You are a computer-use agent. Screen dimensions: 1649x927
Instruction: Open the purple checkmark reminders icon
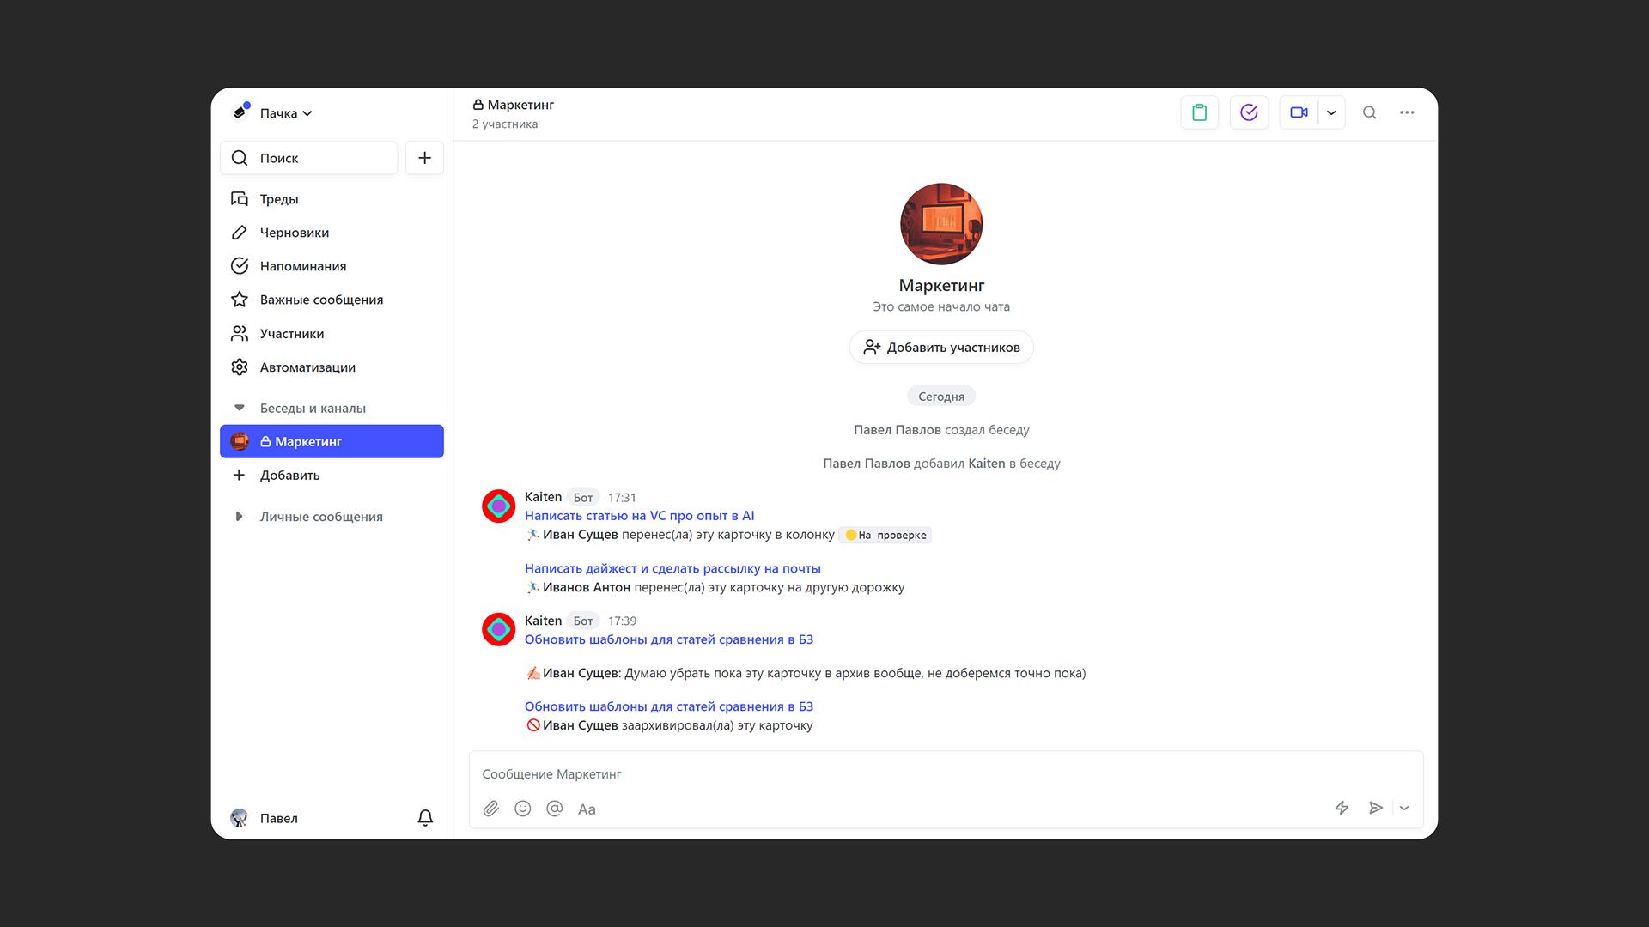click(1249, 112)
